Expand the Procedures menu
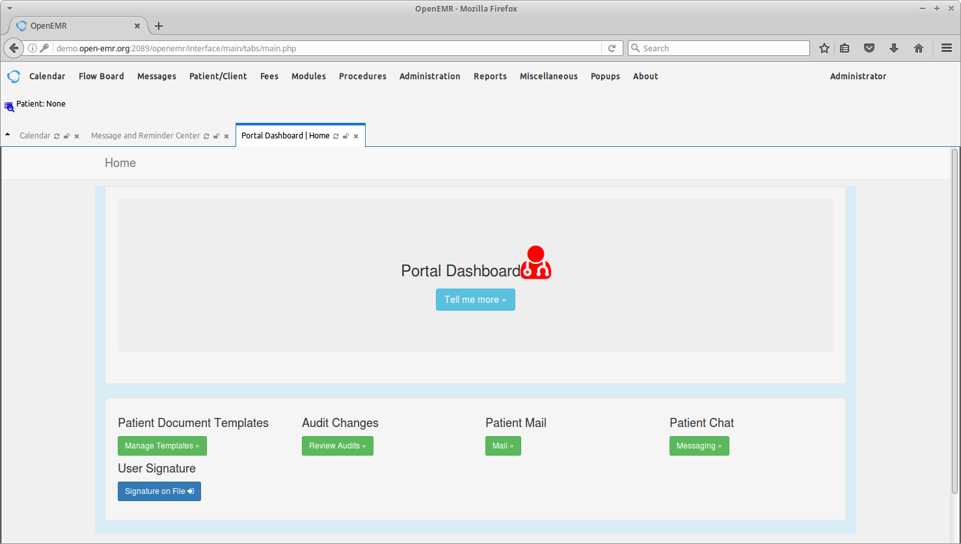 (x=362, y=76)
